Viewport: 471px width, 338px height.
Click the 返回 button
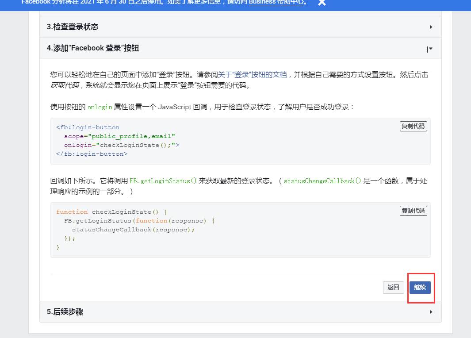tap(393, 288)
